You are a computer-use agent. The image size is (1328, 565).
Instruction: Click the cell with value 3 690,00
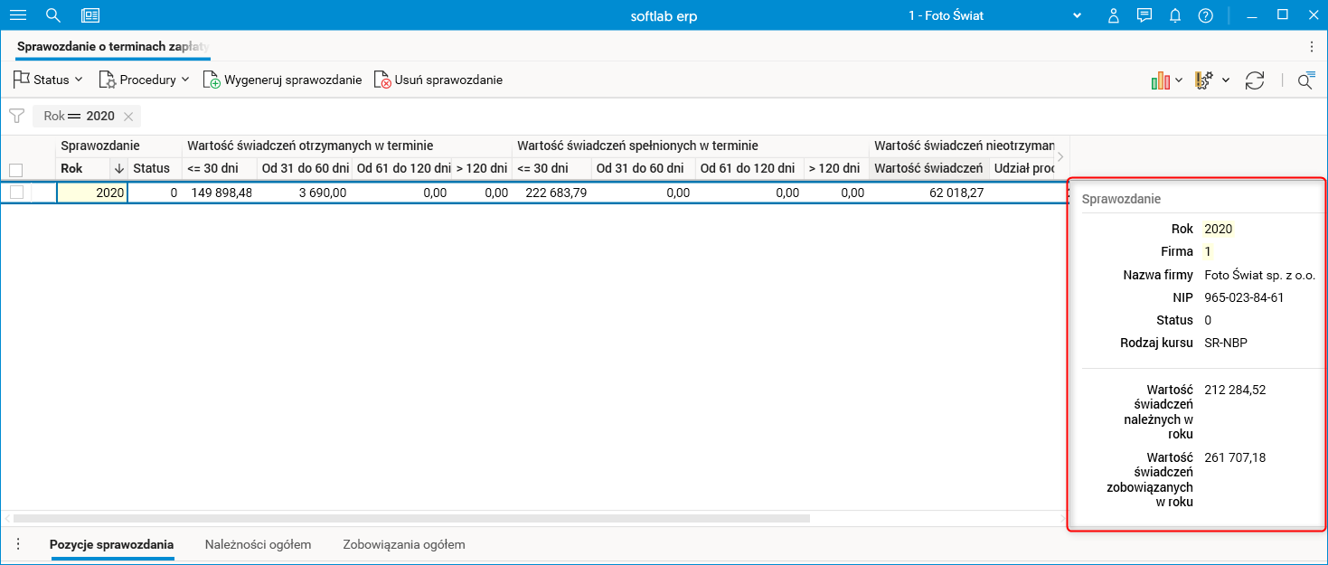tap(305, 193)
